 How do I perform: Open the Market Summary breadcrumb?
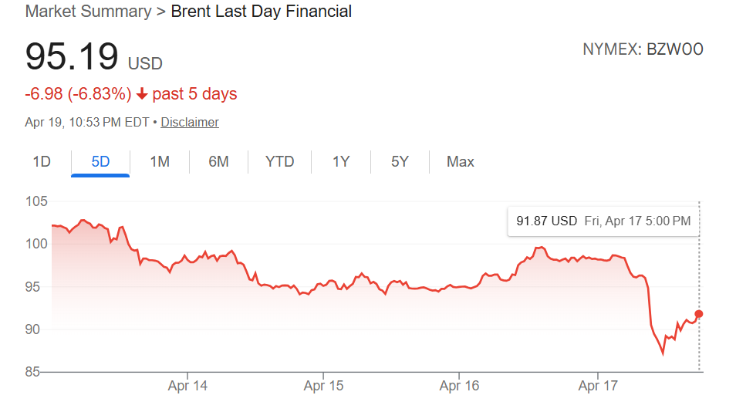coord(89,12)
